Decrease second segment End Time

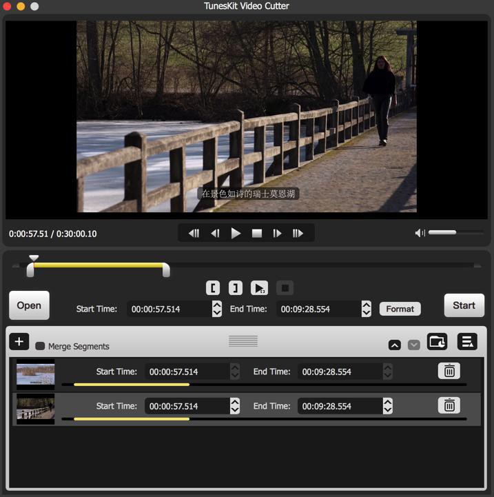tap(388, 410)
